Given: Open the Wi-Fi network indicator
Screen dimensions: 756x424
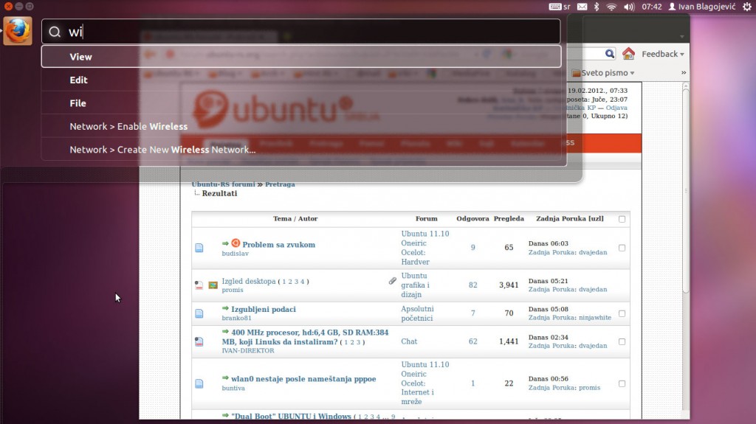Looking at the screenshot, I should [611, 7].
